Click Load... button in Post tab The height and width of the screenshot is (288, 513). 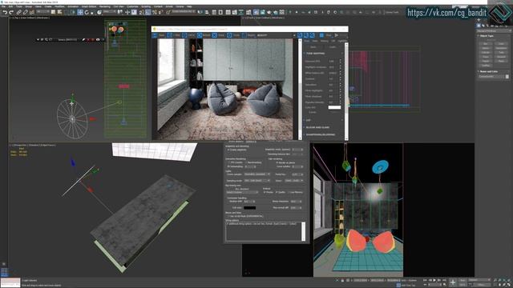[x=332, y=47]
